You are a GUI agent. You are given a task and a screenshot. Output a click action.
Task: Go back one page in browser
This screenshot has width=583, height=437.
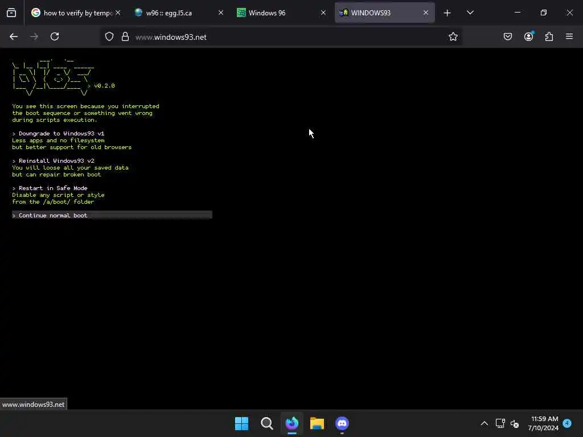coord(14,36)
